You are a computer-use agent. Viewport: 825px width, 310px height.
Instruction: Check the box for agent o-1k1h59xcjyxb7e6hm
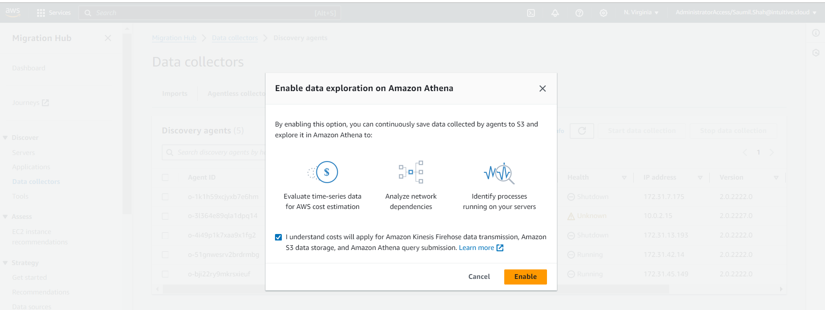coord(165,197)
